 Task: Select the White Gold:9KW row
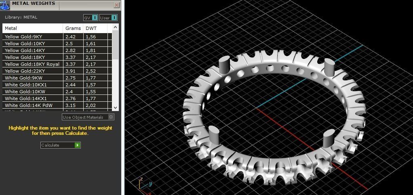[x=57, y=78]
